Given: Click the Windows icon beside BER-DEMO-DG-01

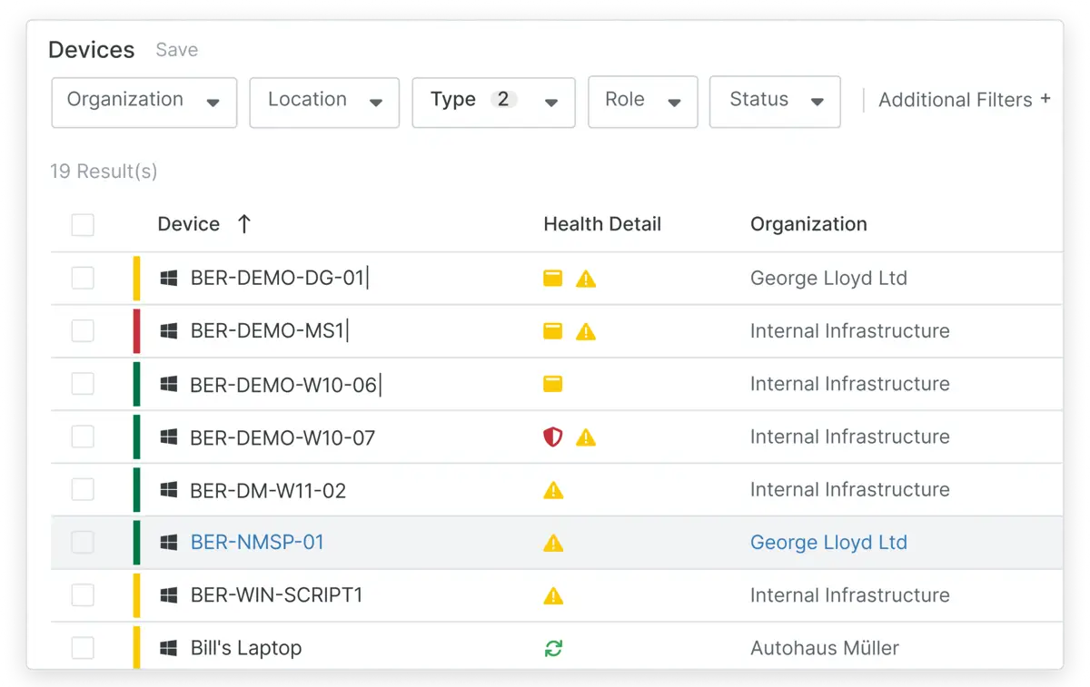Looking at the screenshot, I should [169, 279].
